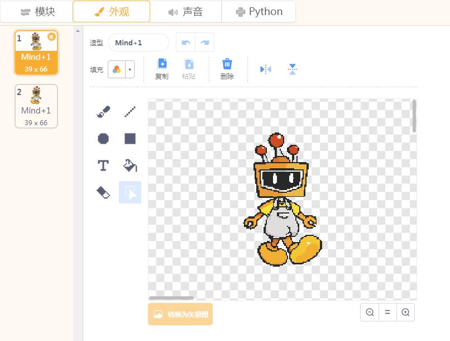Redo the last edit

click(x=205, y=42)
